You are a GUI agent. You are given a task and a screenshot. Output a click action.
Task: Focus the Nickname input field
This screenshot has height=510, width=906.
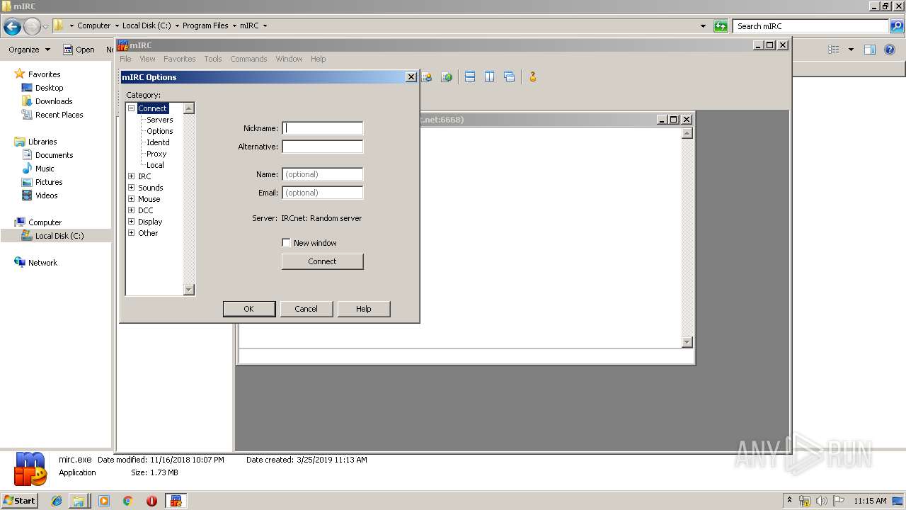click(x=322, y=128)
